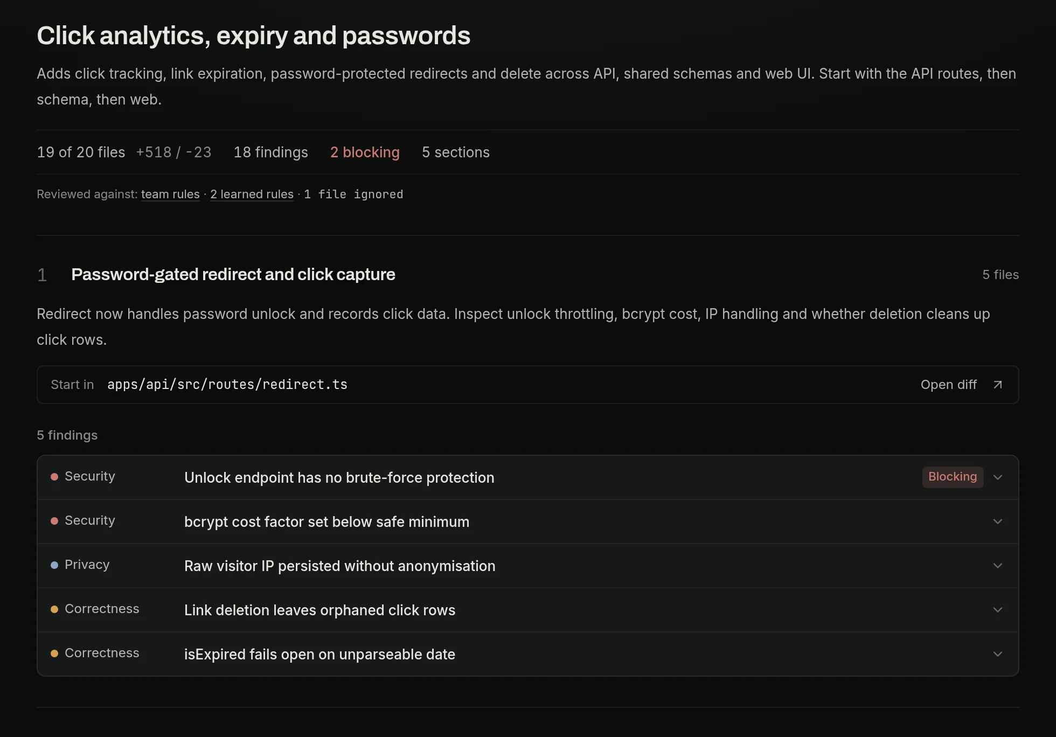
Task: Select the 5 sections stat
Action: pyautogui.click(x=456, y=152)
